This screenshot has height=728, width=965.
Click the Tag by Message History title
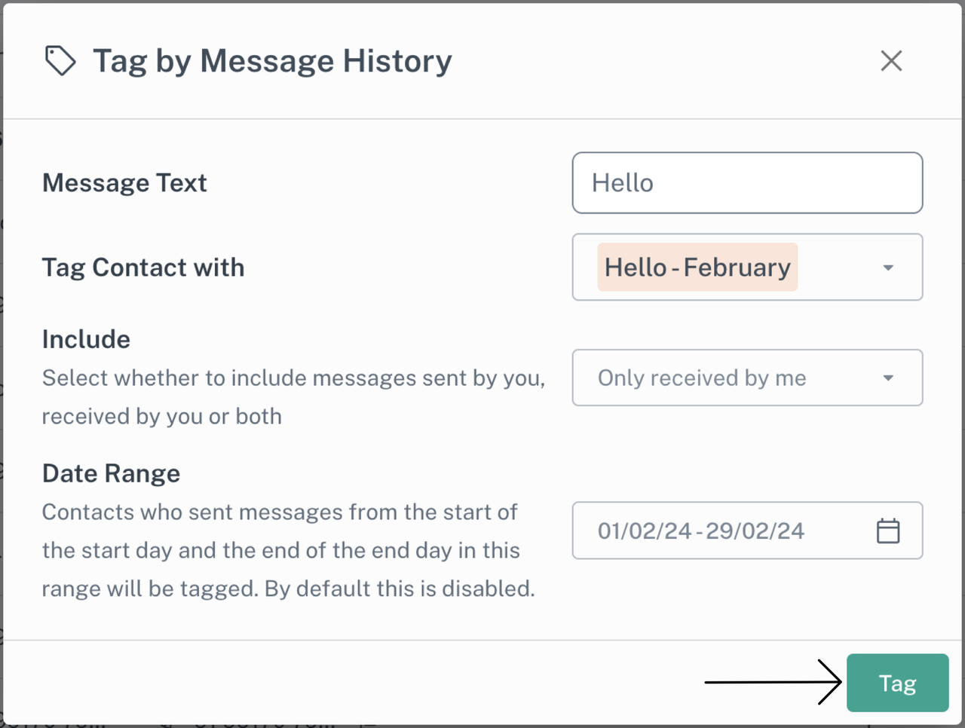point(272,61)
